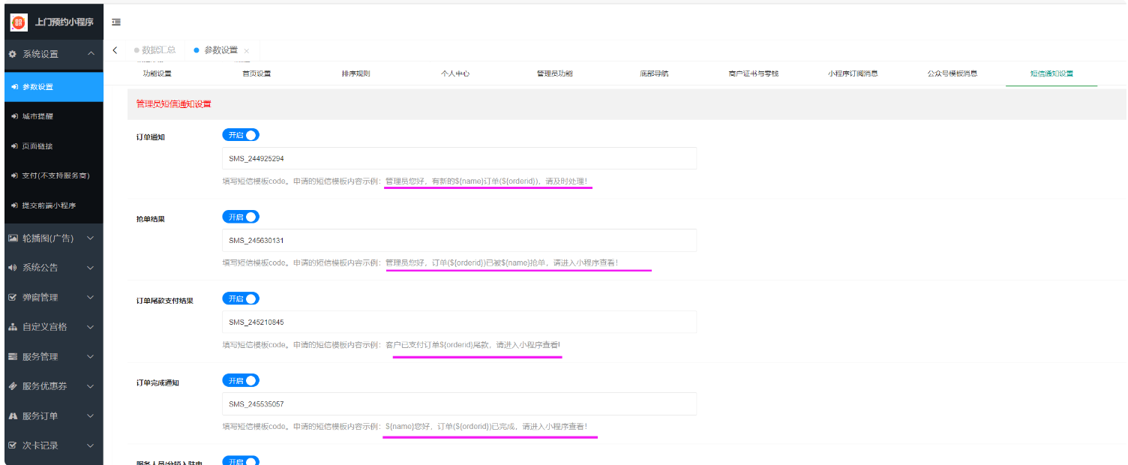Click the arrow icon beside 支付(不支持服务商)
1128x465 pixels.
pyautogui.click(x=15, y=175)
